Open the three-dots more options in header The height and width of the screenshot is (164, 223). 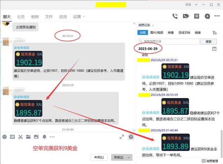pos(217,16)
